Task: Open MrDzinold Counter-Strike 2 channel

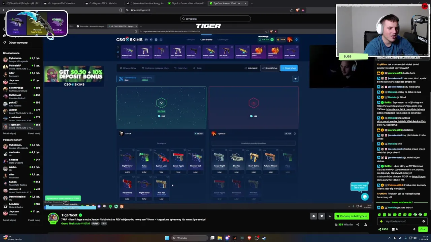Action: [x=21, y=96]
